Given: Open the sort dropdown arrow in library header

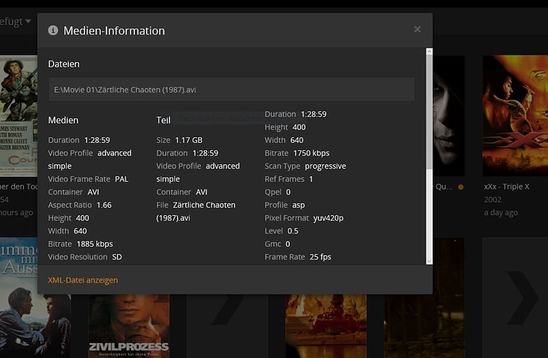Looking at the screenshot, I should 28,21.
